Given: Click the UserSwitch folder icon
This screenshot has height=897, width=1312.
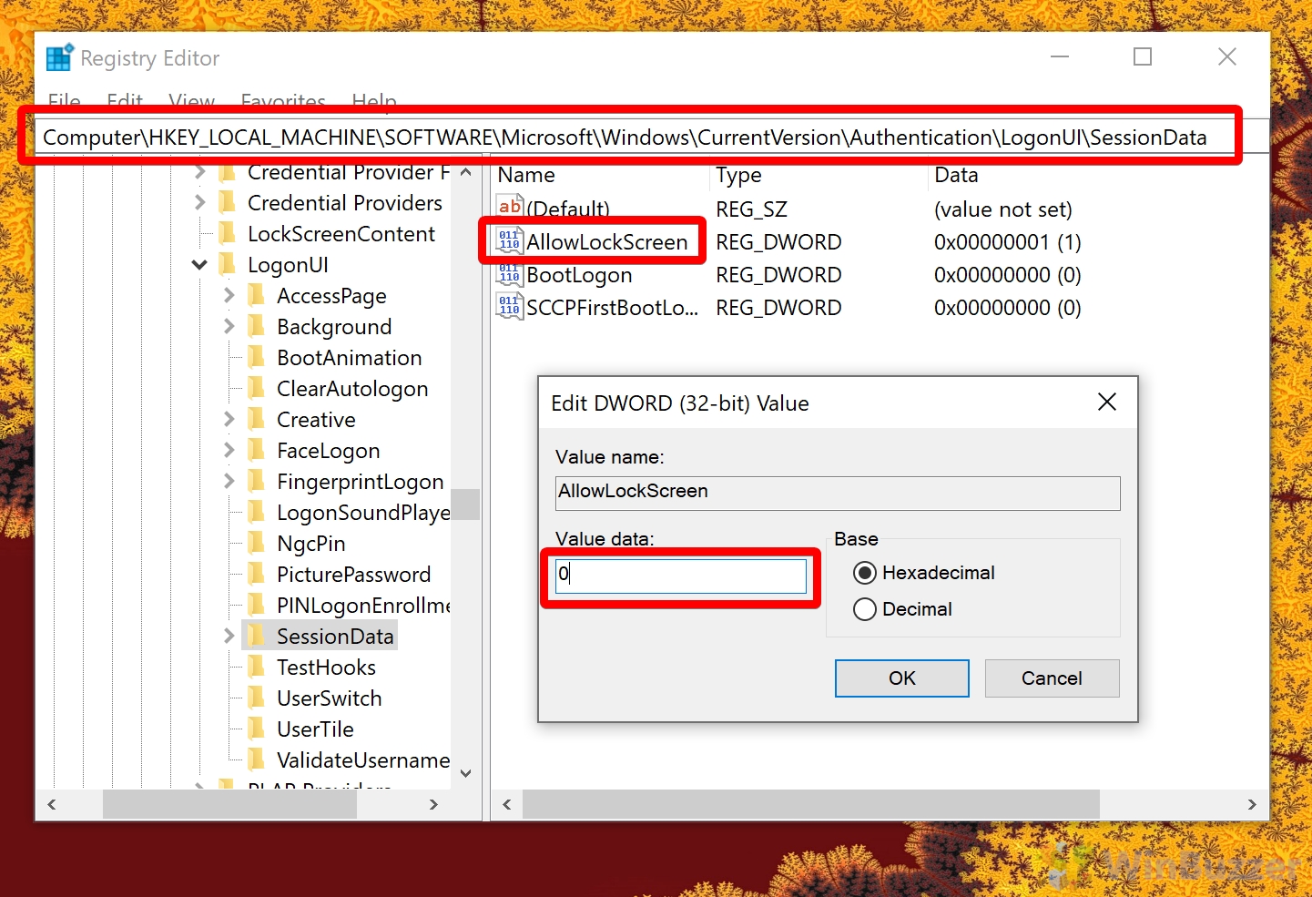Looking at the screenshot, I should point(258,698).
